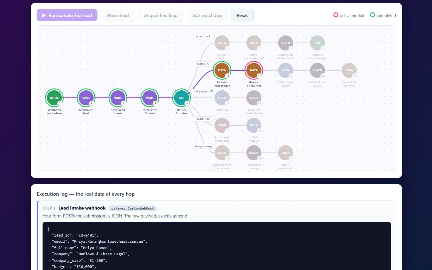The height and width of the screenshot is (270, 432).
Task: Click the 'action = ack' route label
Action: point(203,36)
